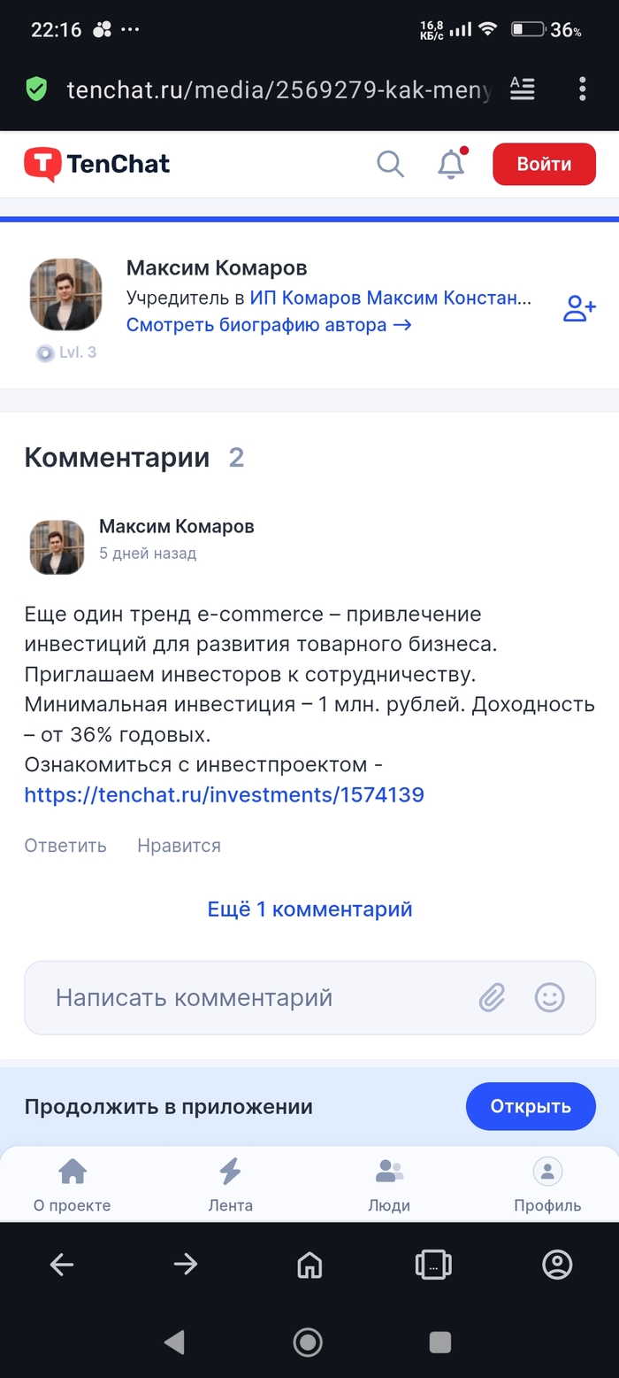Attach a file with paperclip icon
Screen dimensions: 619x1378
click(492, 997)
